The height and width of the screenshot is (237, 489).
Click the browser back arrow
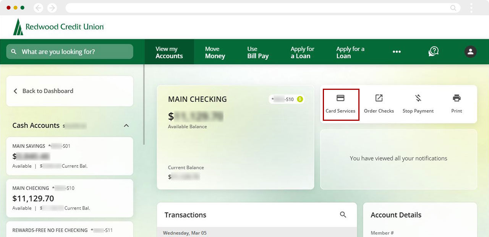coord(39,8)
